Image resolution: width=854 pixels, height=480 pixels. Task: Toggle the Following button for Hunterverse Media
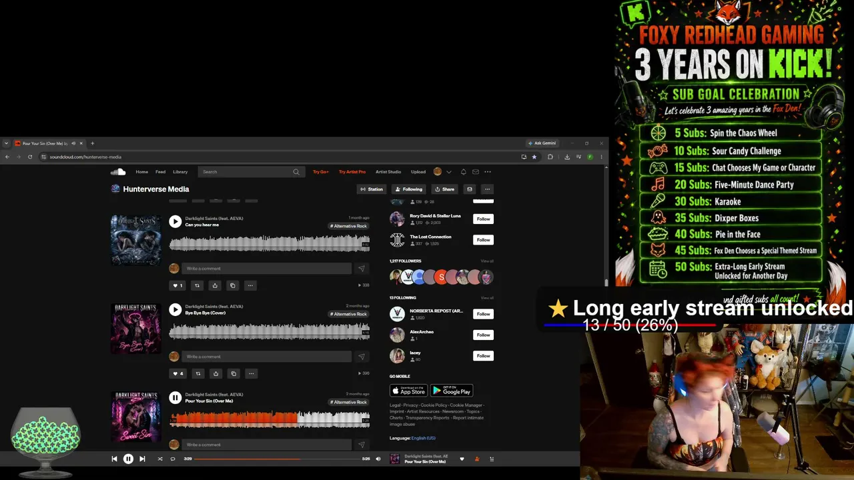(408, 189)
